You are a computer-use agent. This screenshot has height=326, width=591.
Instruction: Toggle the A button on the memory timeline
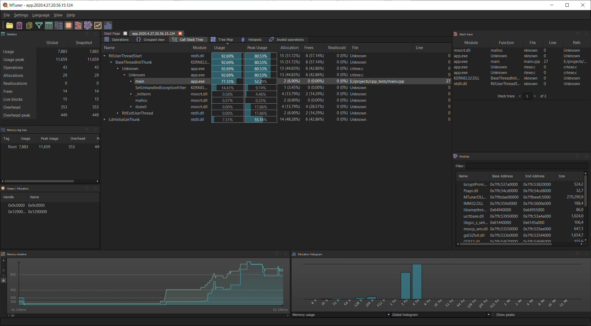[x=3, y=280]
